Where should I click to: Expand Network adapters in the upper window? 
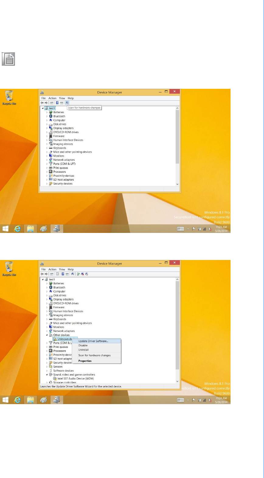coord(47,160)
